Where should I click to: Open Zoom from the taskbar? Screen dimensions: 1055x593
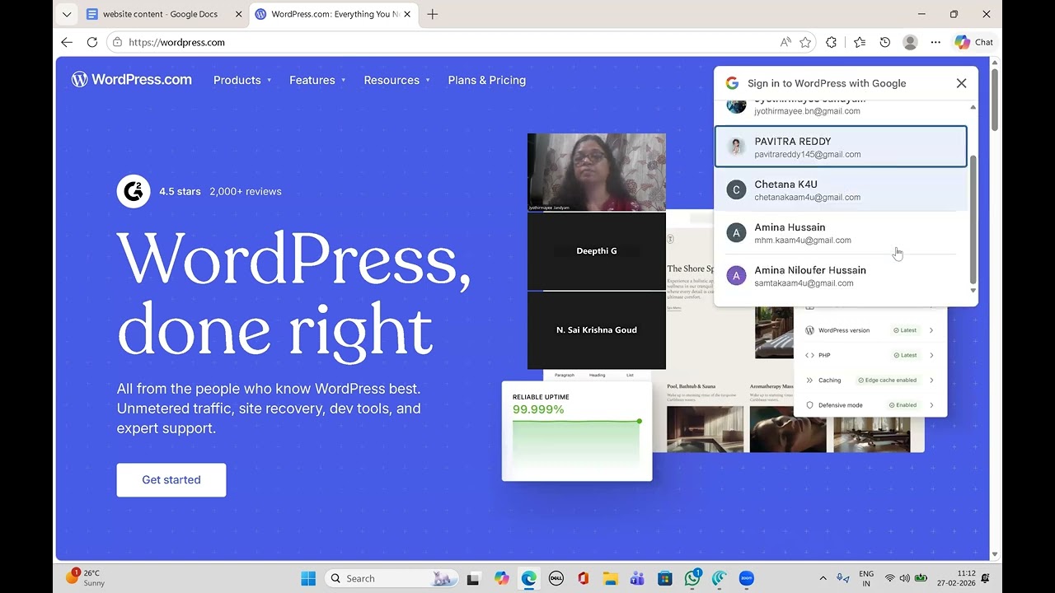747,578
